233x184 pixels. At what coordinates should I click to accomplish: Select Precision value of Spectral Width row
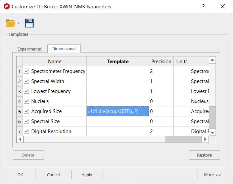tap(161, 81)
